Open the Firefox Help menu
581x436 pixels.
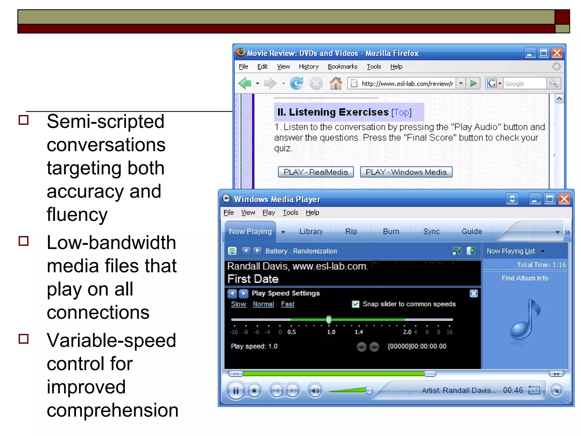(396, 66)
